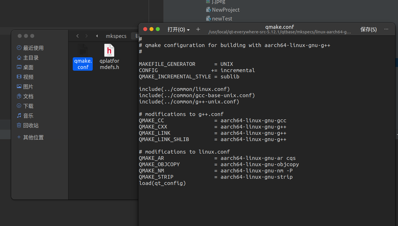Save the file with 保存(S)
Image resolution: width=398 pixels, height=226 pixels.
coord(368,29)
